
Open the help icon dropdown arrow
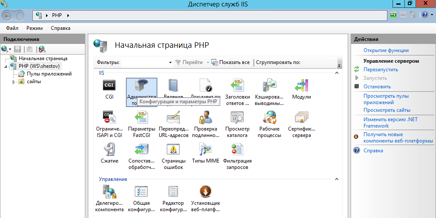coord(431,15)
